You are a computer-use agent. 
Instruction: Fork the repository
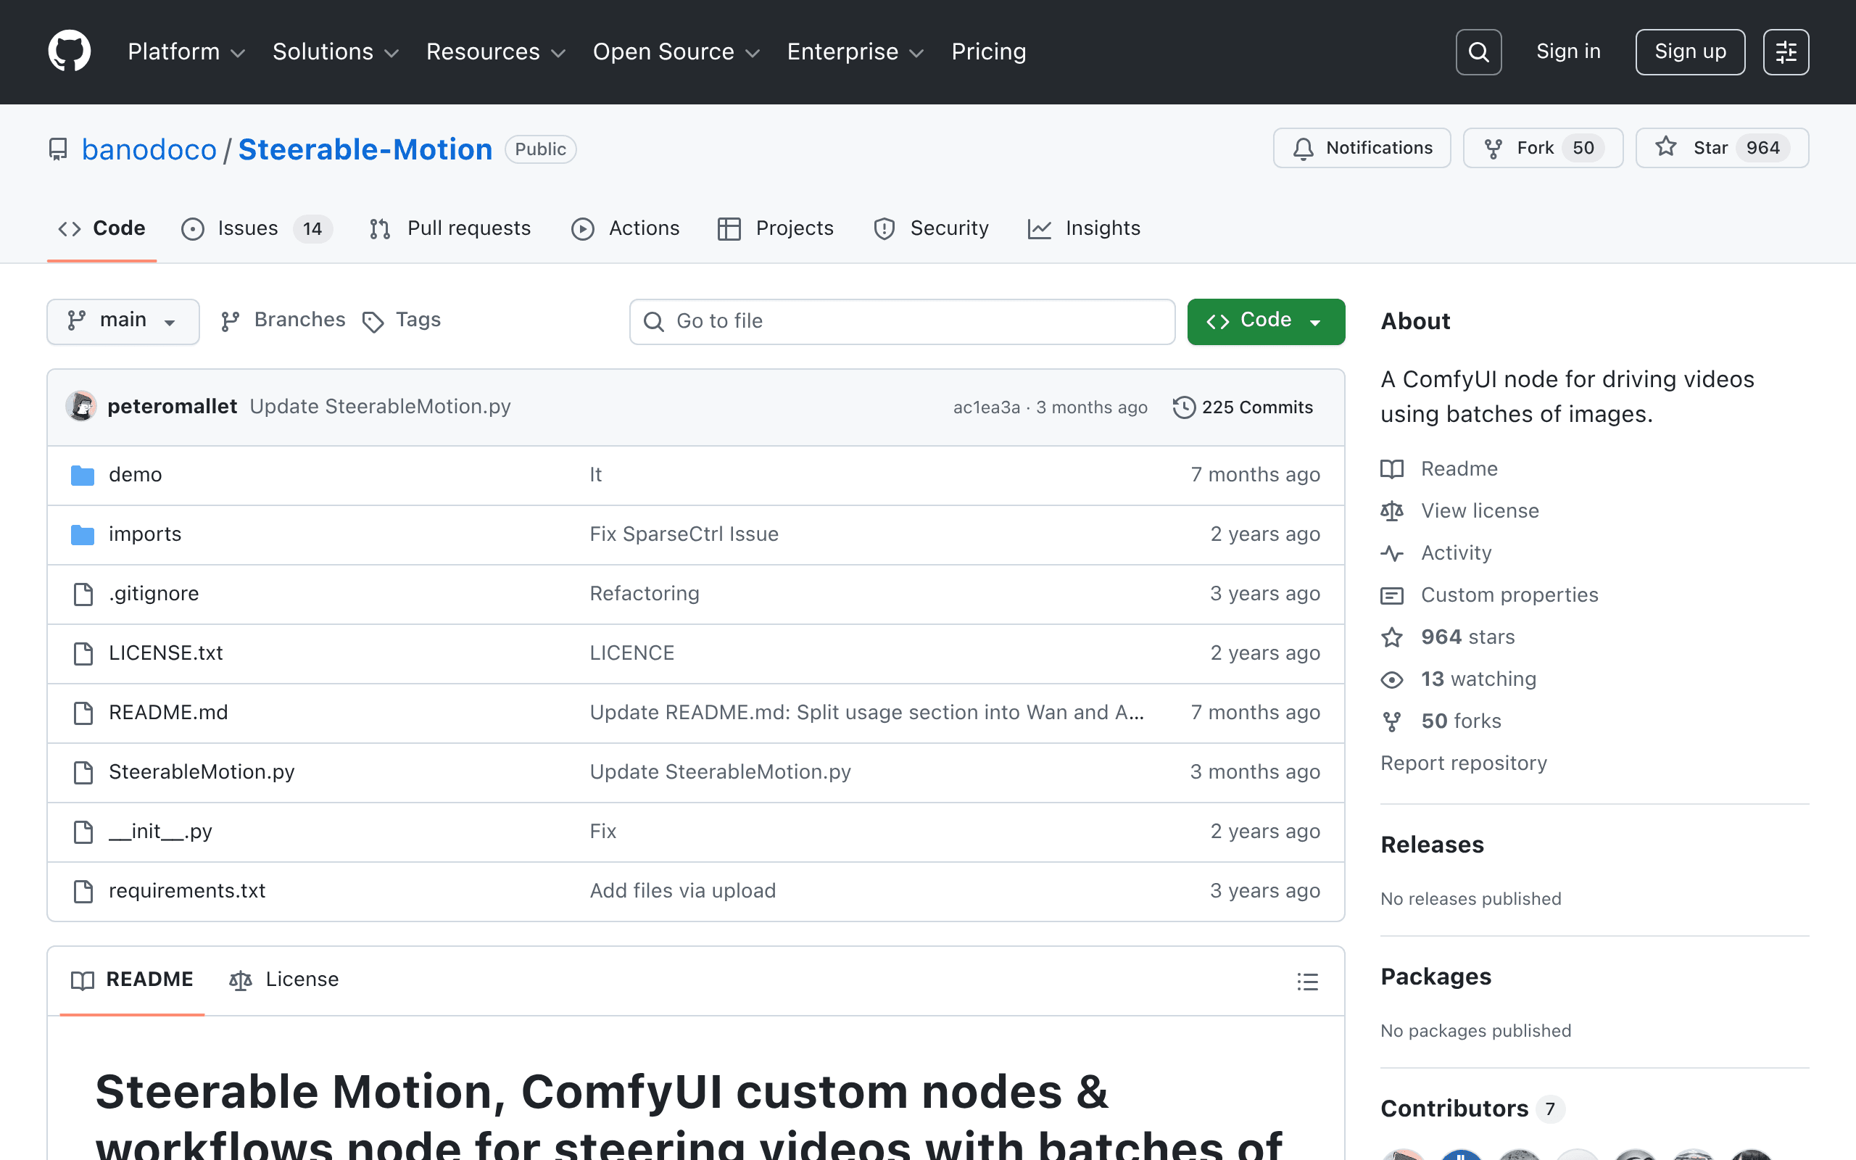tap(1542, 148)
